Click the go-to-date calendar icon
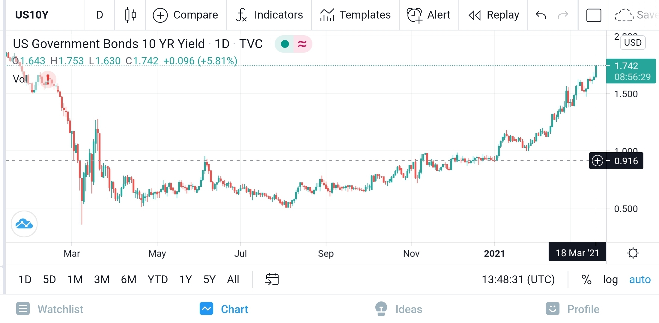The image size is (659, 323). 272,279
